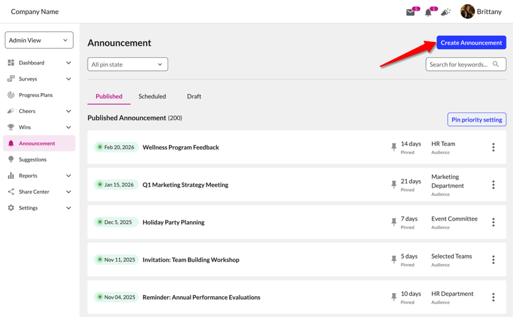This screenshot has width=513, height=317.
Task: Open more options for Team Building Workshop invitation
Action: [493, 260]
